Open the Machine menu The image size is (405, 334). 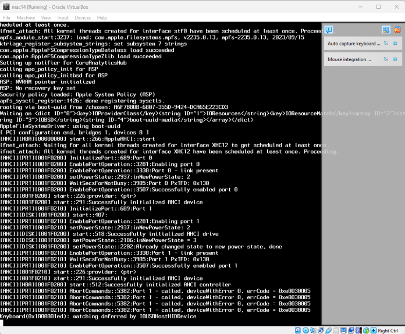pyautogui.click(x=25, y=17)
